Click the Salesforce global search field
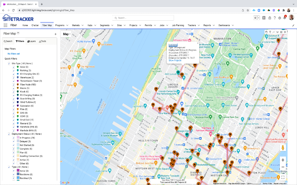This screenshot has width=297, height=185. (x=143, y=18)
